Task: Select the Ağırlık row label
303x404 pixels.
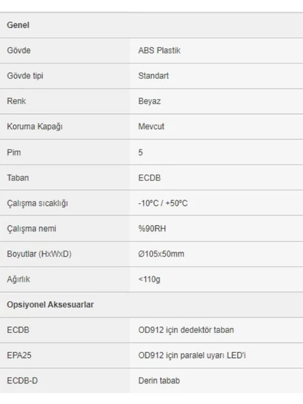Action: 18,279
